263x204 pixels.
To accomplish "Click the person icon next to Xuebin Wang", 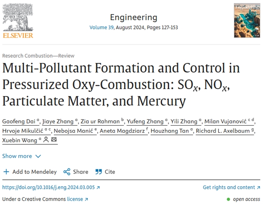I will point(46,140).
